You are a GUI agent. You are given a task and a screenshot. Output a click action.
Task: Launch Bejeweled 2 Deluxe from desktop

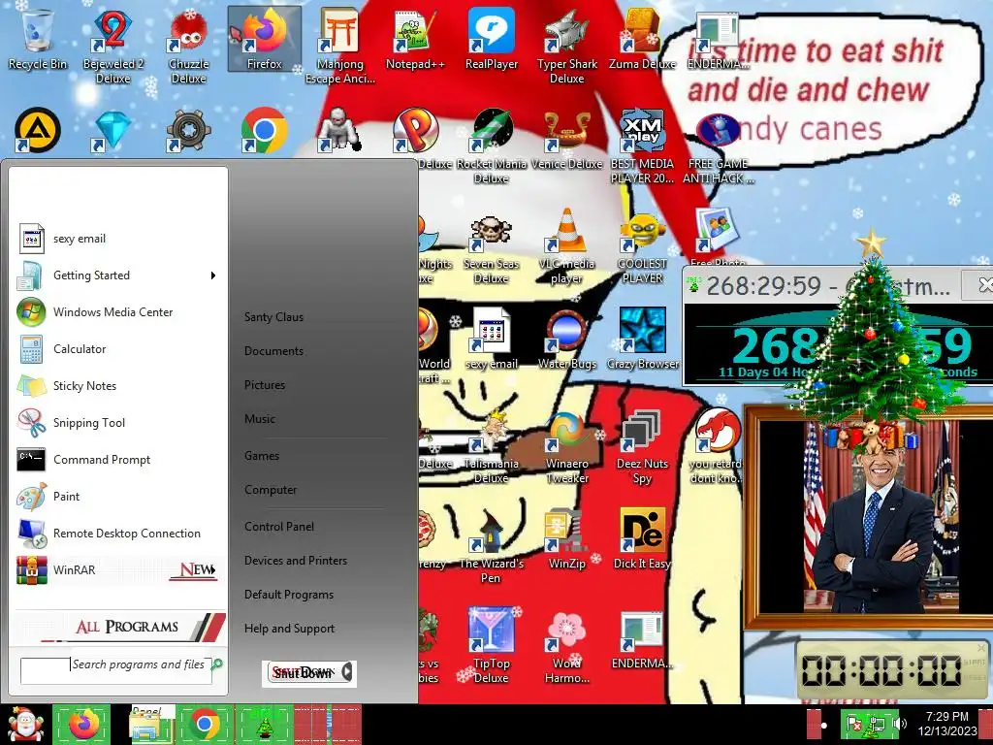112,46
